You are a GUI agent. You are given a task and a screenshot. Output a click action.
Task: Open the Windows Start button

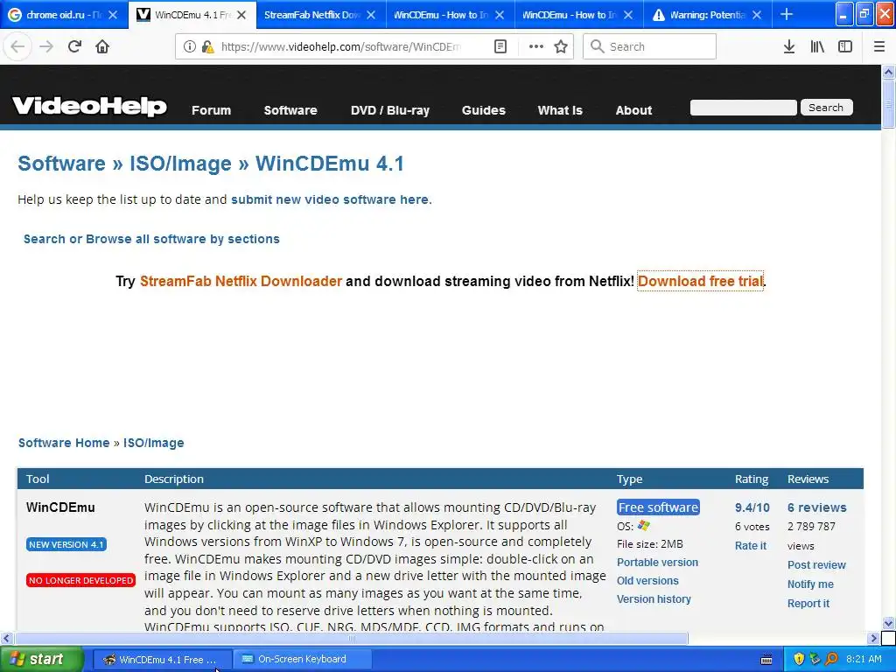click(42, 660)
